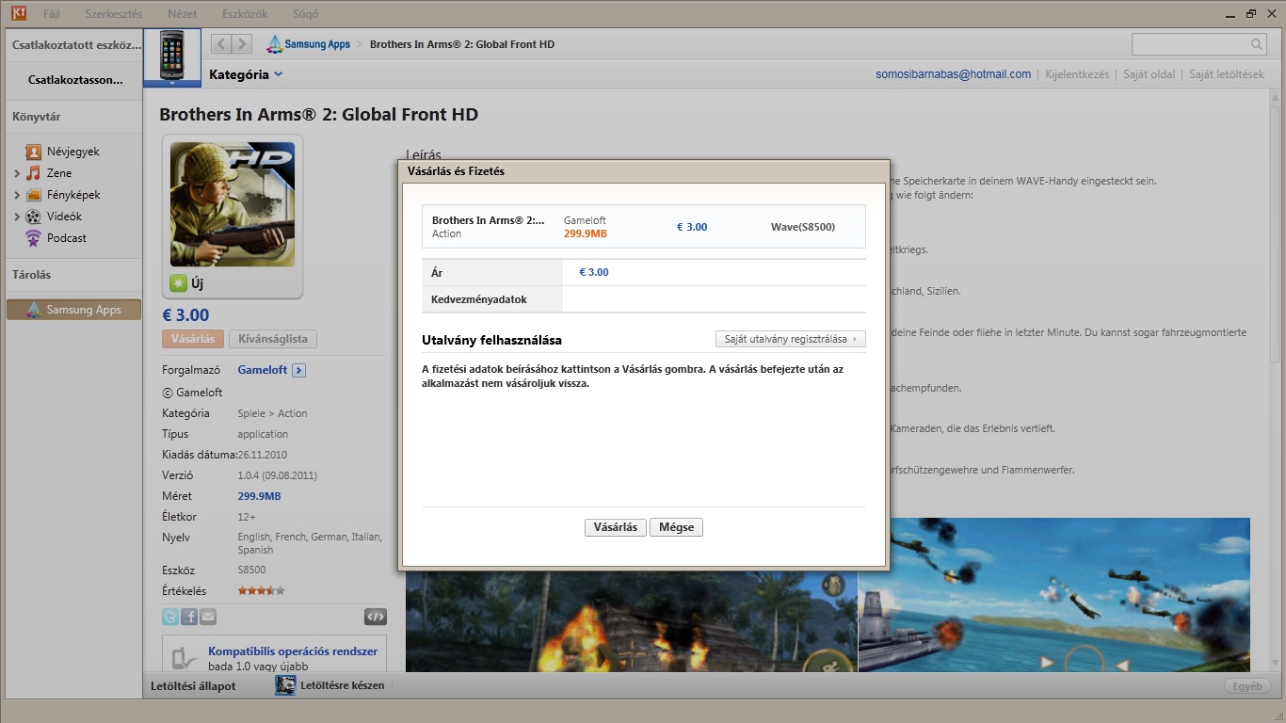The width and height of the screenshot is (1286, 723).
Task: Click the embed code icon
Action: pos(376,617)
